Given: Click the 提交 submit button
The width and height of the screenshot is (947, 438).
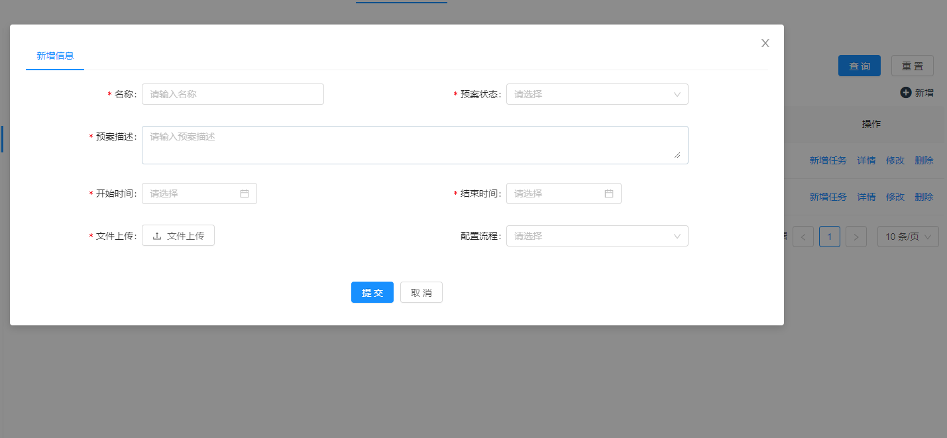Looking at the screenshot, I should pyautogui.click(x=372, y=292).
